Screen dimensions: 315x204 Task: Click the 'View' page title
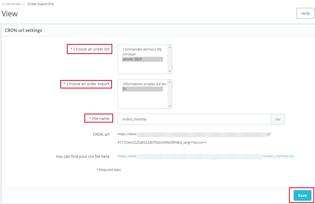coord(10,14)
